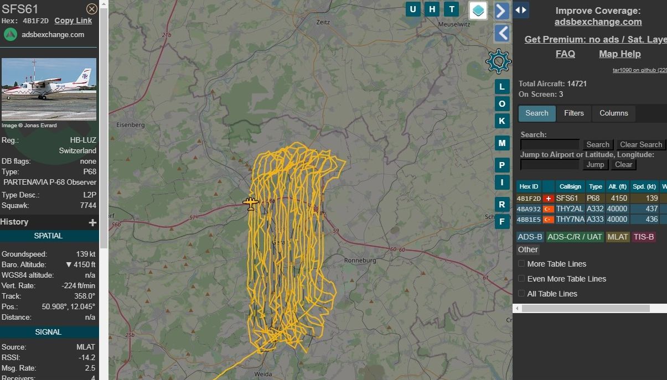Switch to the Filters tab
The width and height of the screenshot is (667, 380).
click(x=573, y=113)
